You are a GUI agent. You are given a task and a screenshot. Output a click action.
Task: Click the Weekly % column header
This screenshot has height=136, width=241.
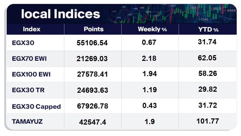click(152, 29)
